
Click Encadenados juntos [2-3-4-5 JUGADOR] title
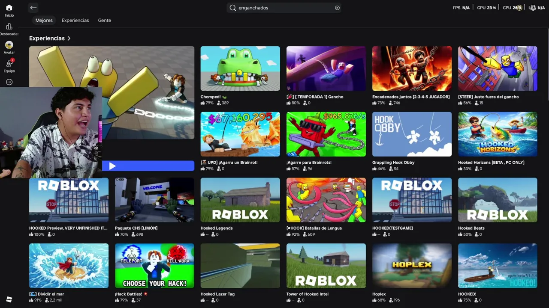point(411,97)
